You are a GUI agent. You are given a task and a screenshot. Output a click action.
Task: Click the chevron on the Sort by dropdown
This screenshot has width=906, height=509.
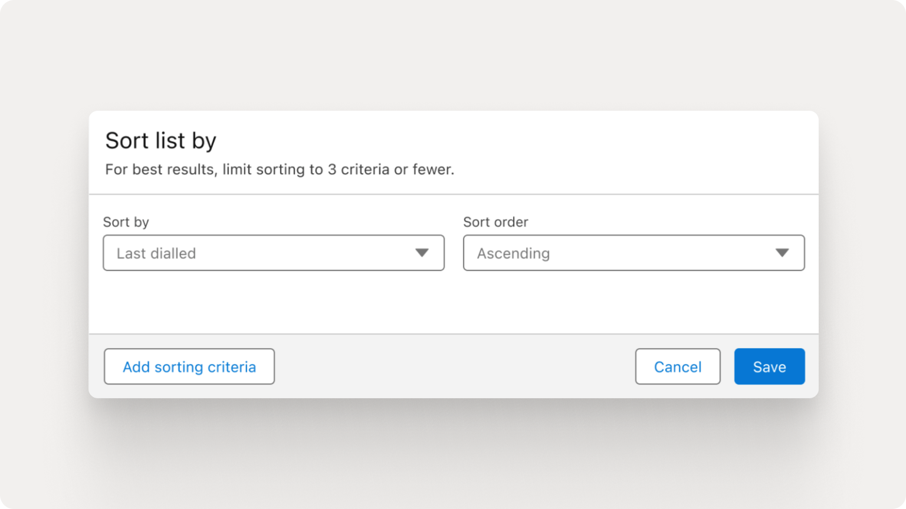[x=421, y=253]
